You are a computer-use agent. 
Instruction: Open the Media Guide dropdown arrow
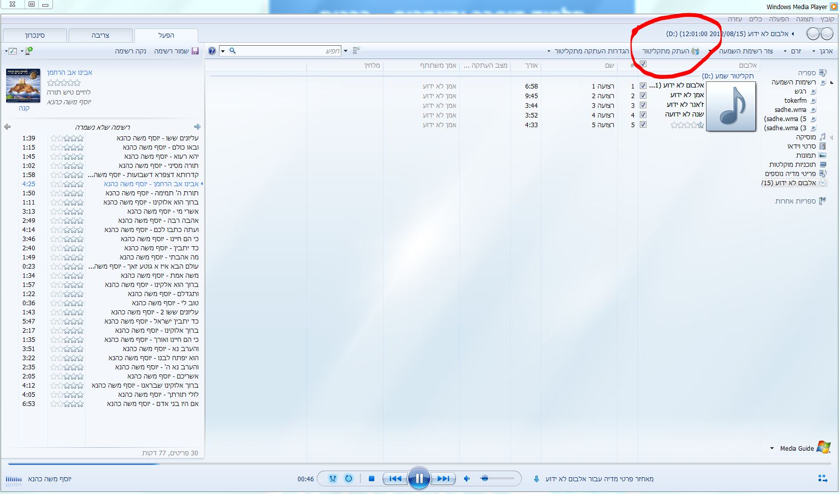[x=772, y=449]
